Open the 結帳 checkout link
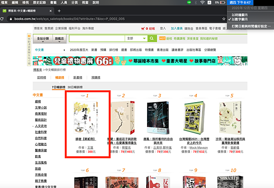This screenshot has height=188, width=274. [152, 29]
